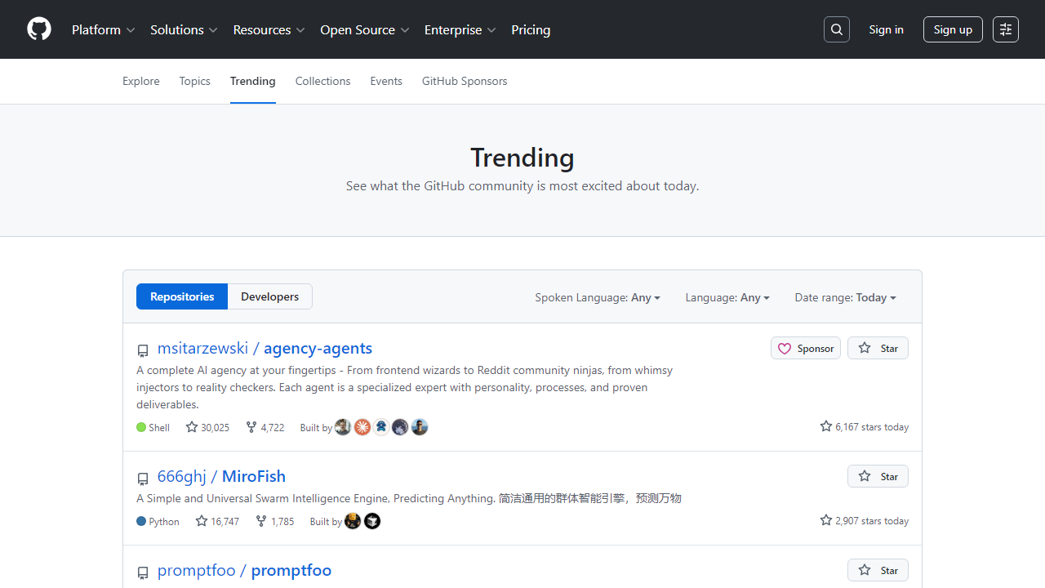Open Date range Today dropdown
This screenshot has height=588, width=1045.
pyautogui.click(x=846, y=297)
